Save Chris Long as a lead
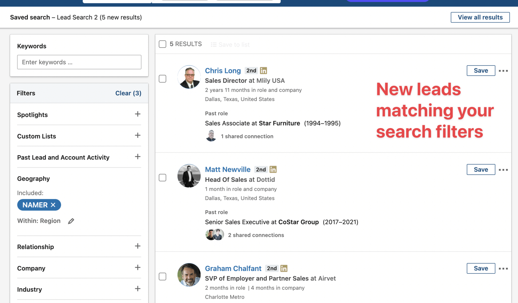The height and width of the screenshot is (303, 518). coord(481,71)
